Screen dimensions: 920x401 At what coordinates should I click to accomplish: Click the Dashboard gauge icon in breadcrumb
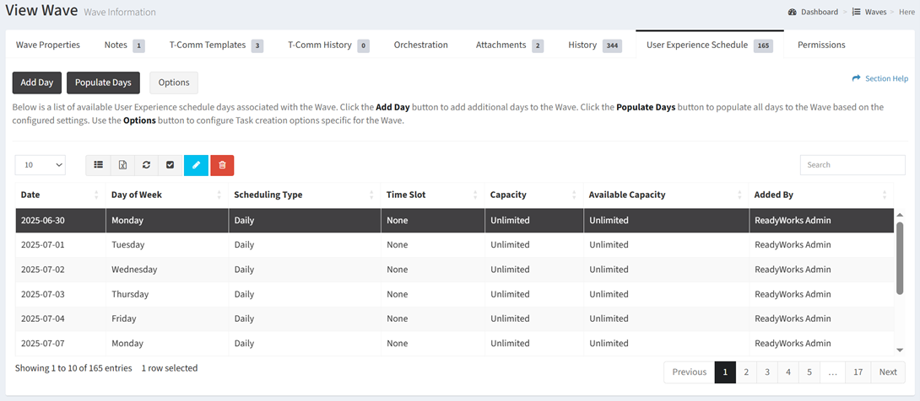(793, 13)
